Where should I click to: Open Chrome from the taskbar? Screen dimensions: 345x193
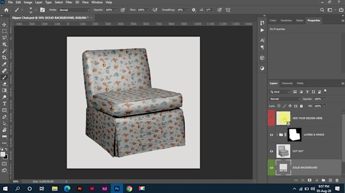pos(129,188)
